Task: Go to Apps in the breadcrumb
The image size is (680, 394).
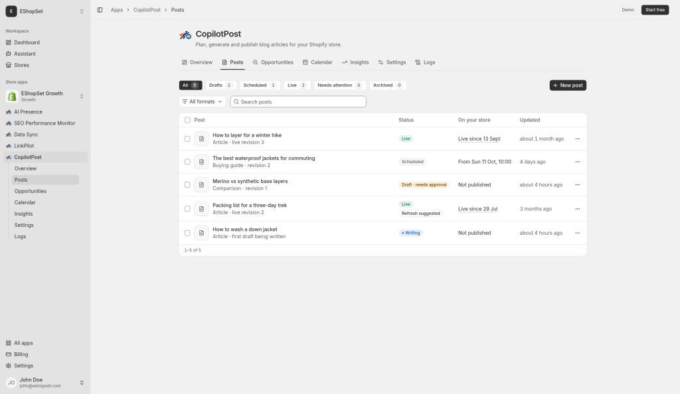Action: pyautogui.click(x=117, y=10)
